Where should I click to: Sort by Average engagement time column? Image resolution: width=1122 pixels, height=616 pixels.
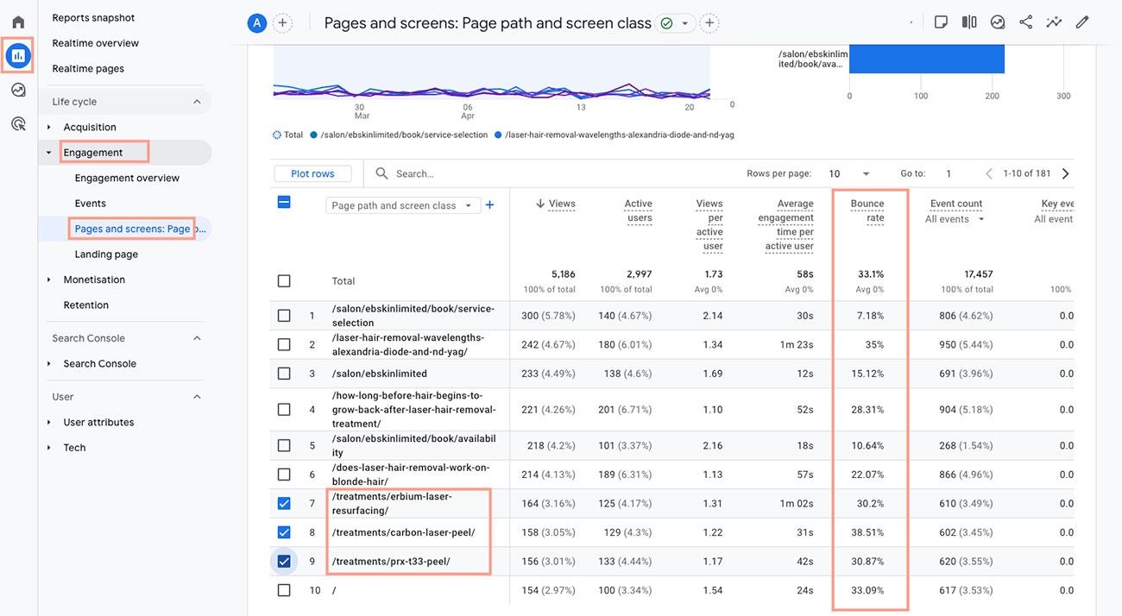[786, 225]
